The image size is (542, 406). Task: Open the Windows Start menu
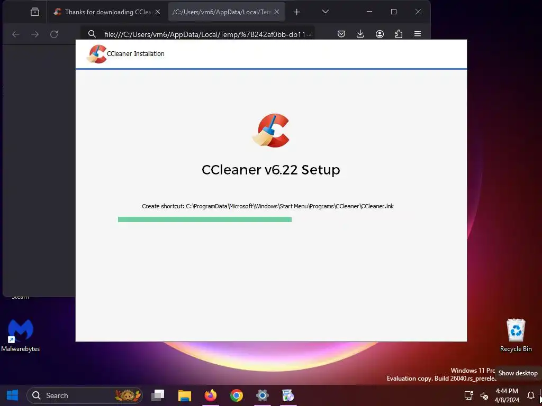pyautogui.click(x=13, y=395)
